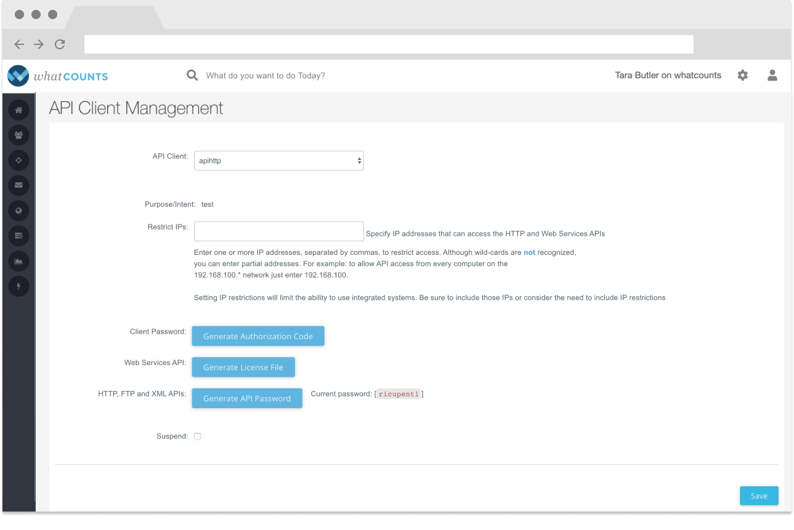Open the settings gear icon
This screenshot has height=530, width=794.
click(742, 76)
